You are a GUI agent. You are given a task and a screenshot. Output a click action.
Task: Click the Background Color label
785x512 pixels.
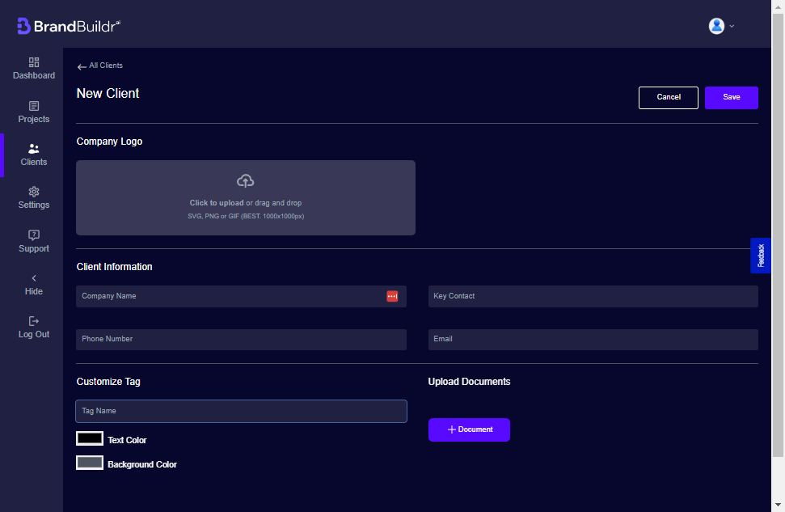point(142,465)
